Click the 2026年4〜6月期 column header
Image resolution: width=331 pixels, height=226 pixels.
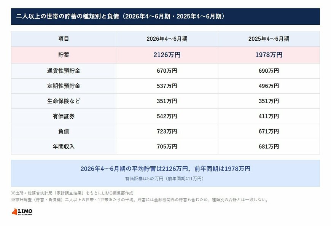(x=167, y=39)
